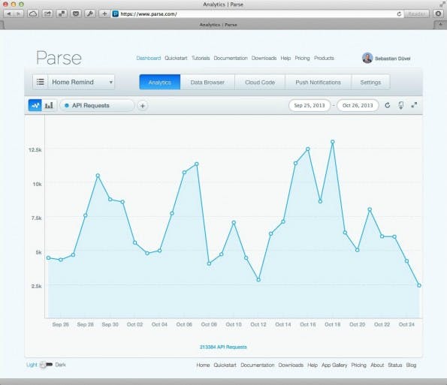Open end date Oct 26, 2013 picker

pyautogui.click(x=358, y=105)
